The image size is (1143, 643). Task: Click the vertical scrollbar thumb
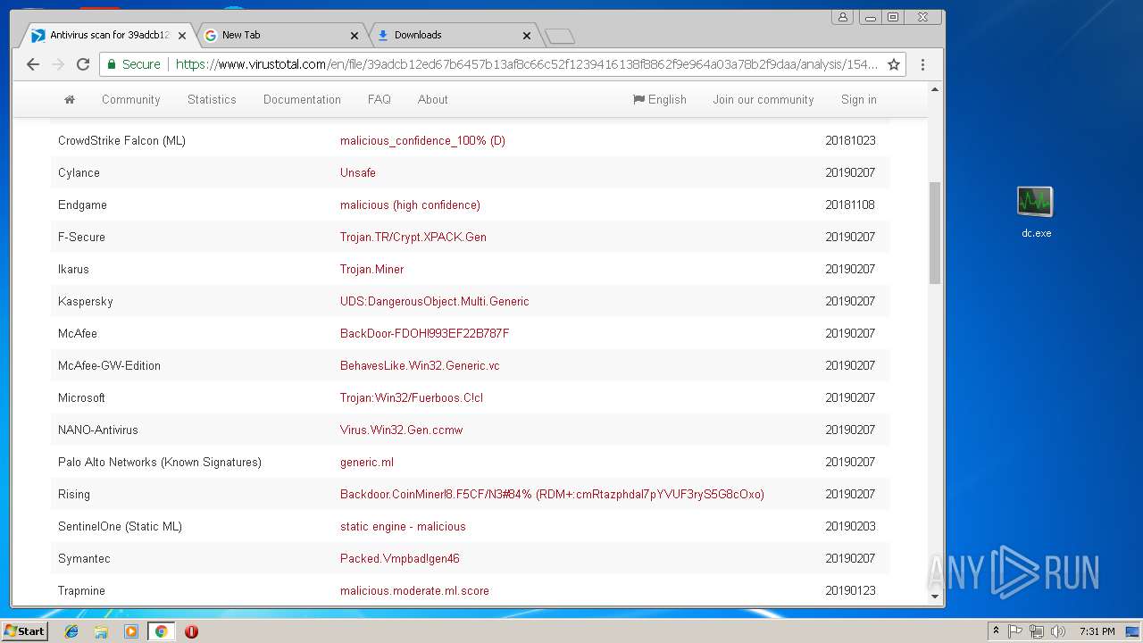[935, 233]
